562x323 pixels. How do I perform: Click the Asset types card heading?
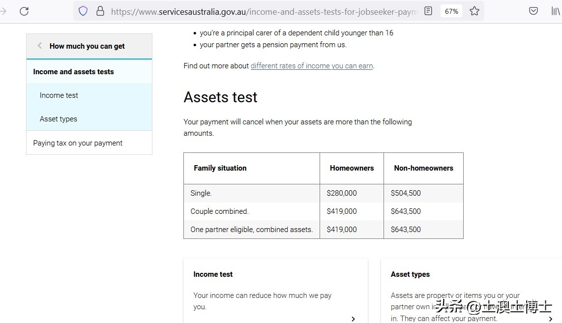coord(410,274)
